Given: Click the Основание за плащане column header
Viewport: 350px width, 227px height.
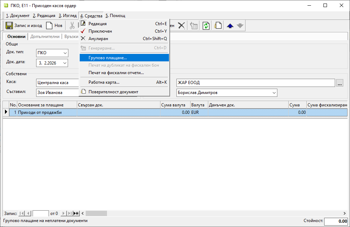Looking at the screenshot, I should pyautogui.click(x=47, y=105).
